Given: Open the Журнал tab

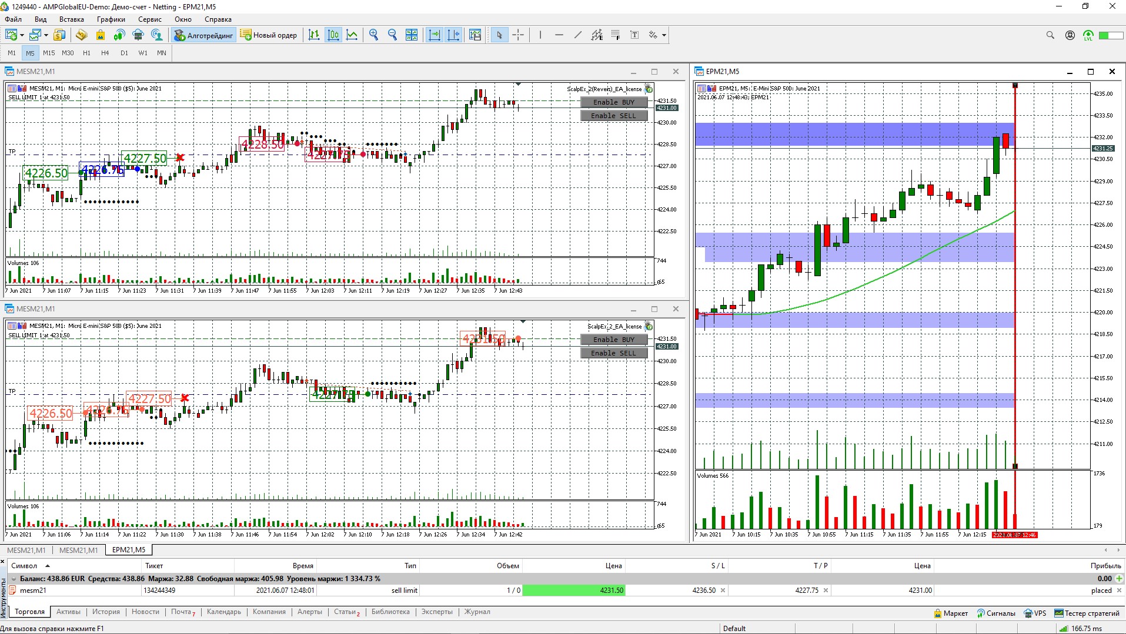Looking at the screenshot, I should [477, 612].
